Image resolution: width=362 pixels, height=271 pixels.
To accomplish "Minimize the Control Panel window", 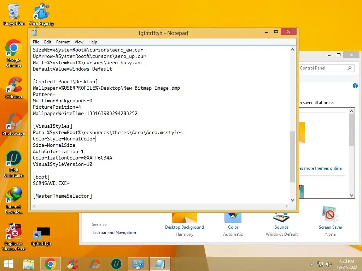I will point(329,55).
